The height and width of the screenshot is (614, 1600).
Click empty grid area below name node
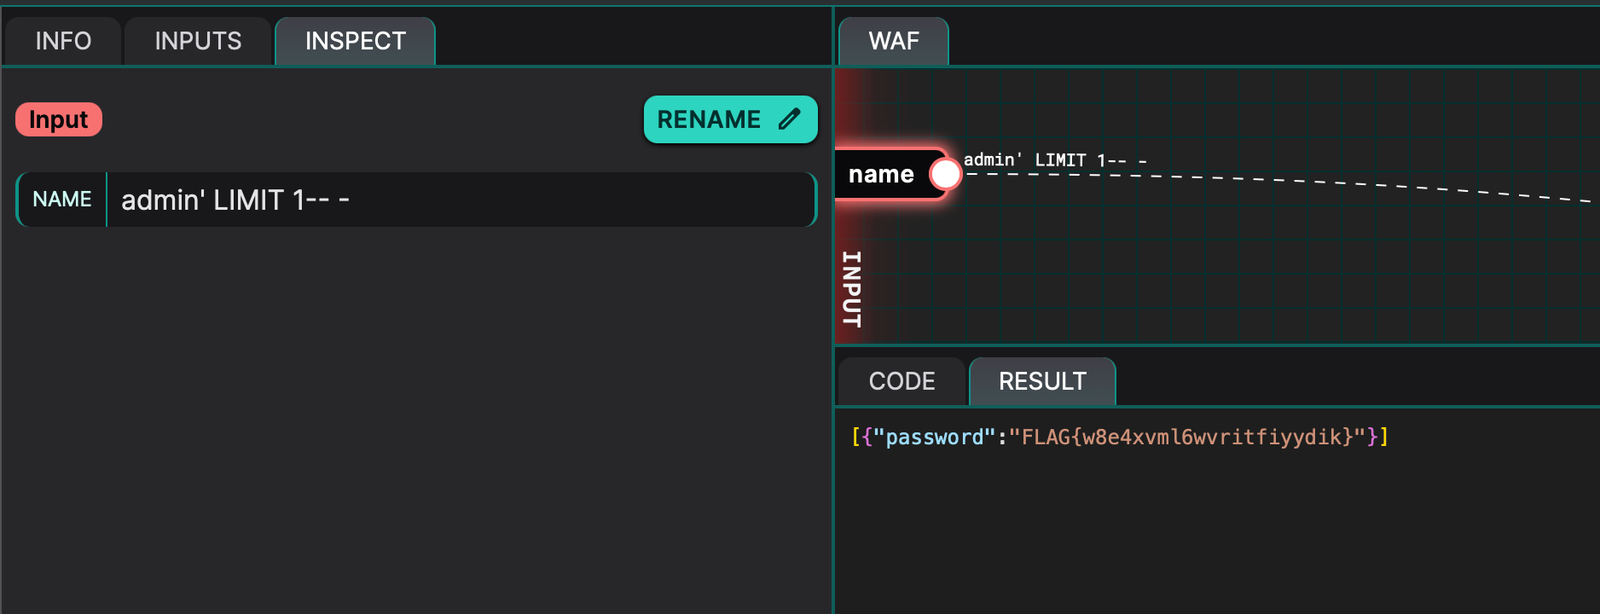(1194, 273)
